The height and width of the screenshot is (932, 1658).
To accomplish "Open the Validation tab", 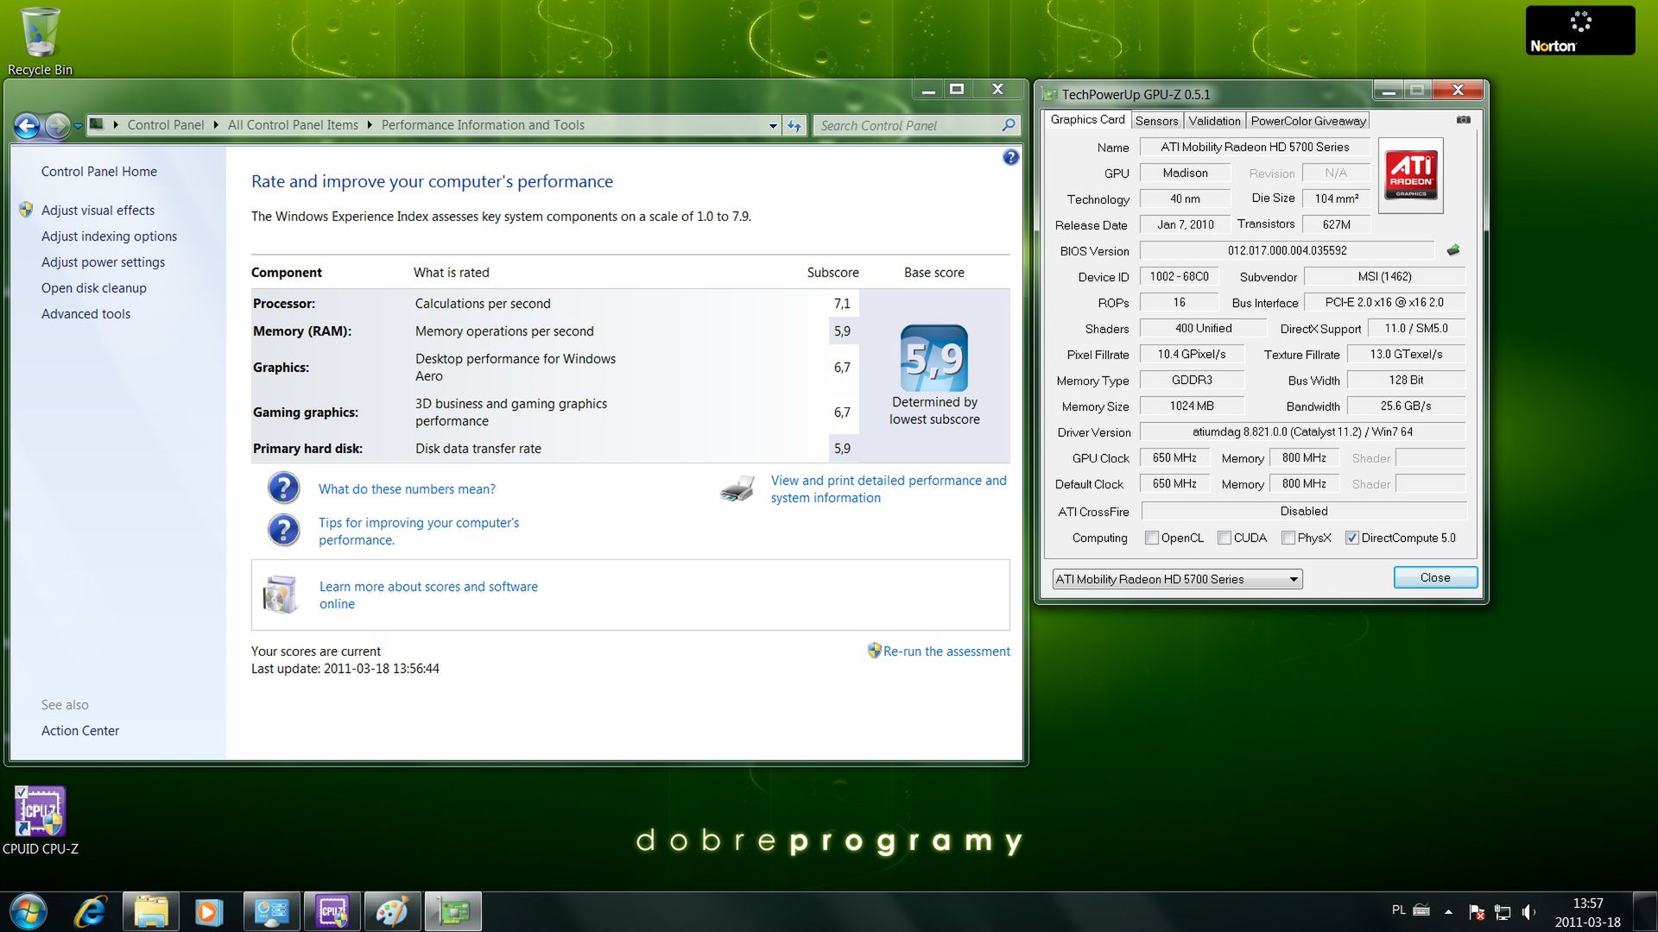I will pyautogui.click(x=1213, y=121).
